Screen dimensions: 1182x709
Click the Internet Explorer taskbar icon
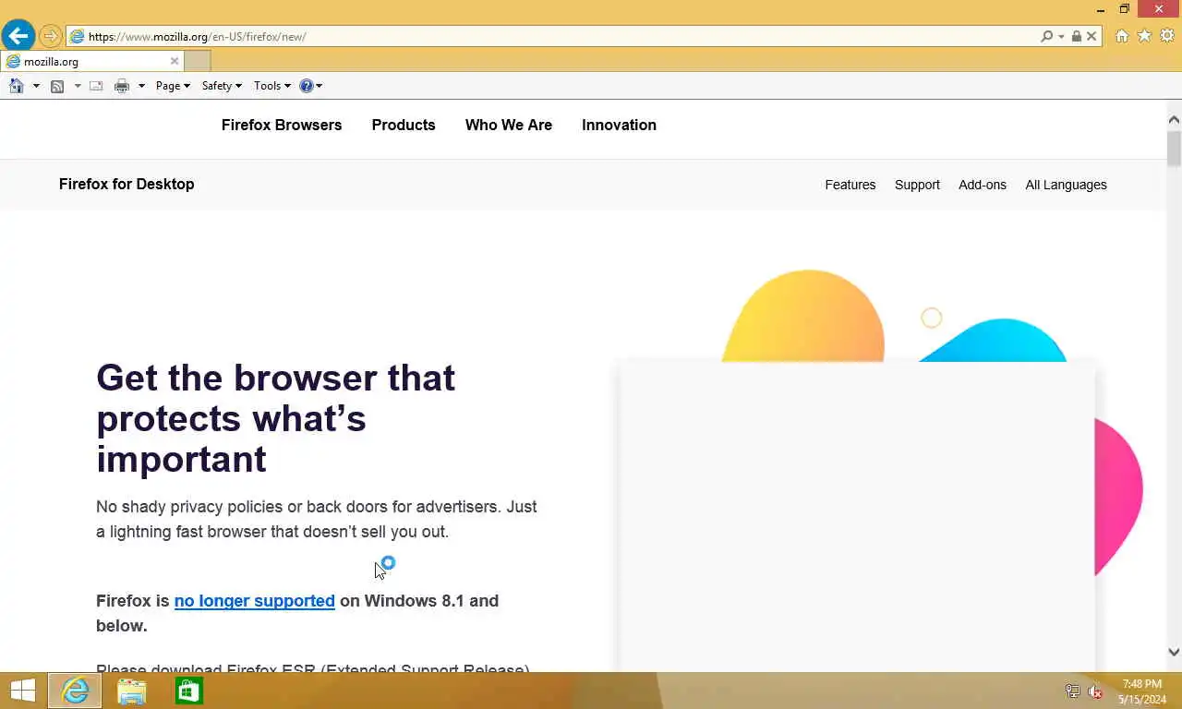click(x=75, y=691)
